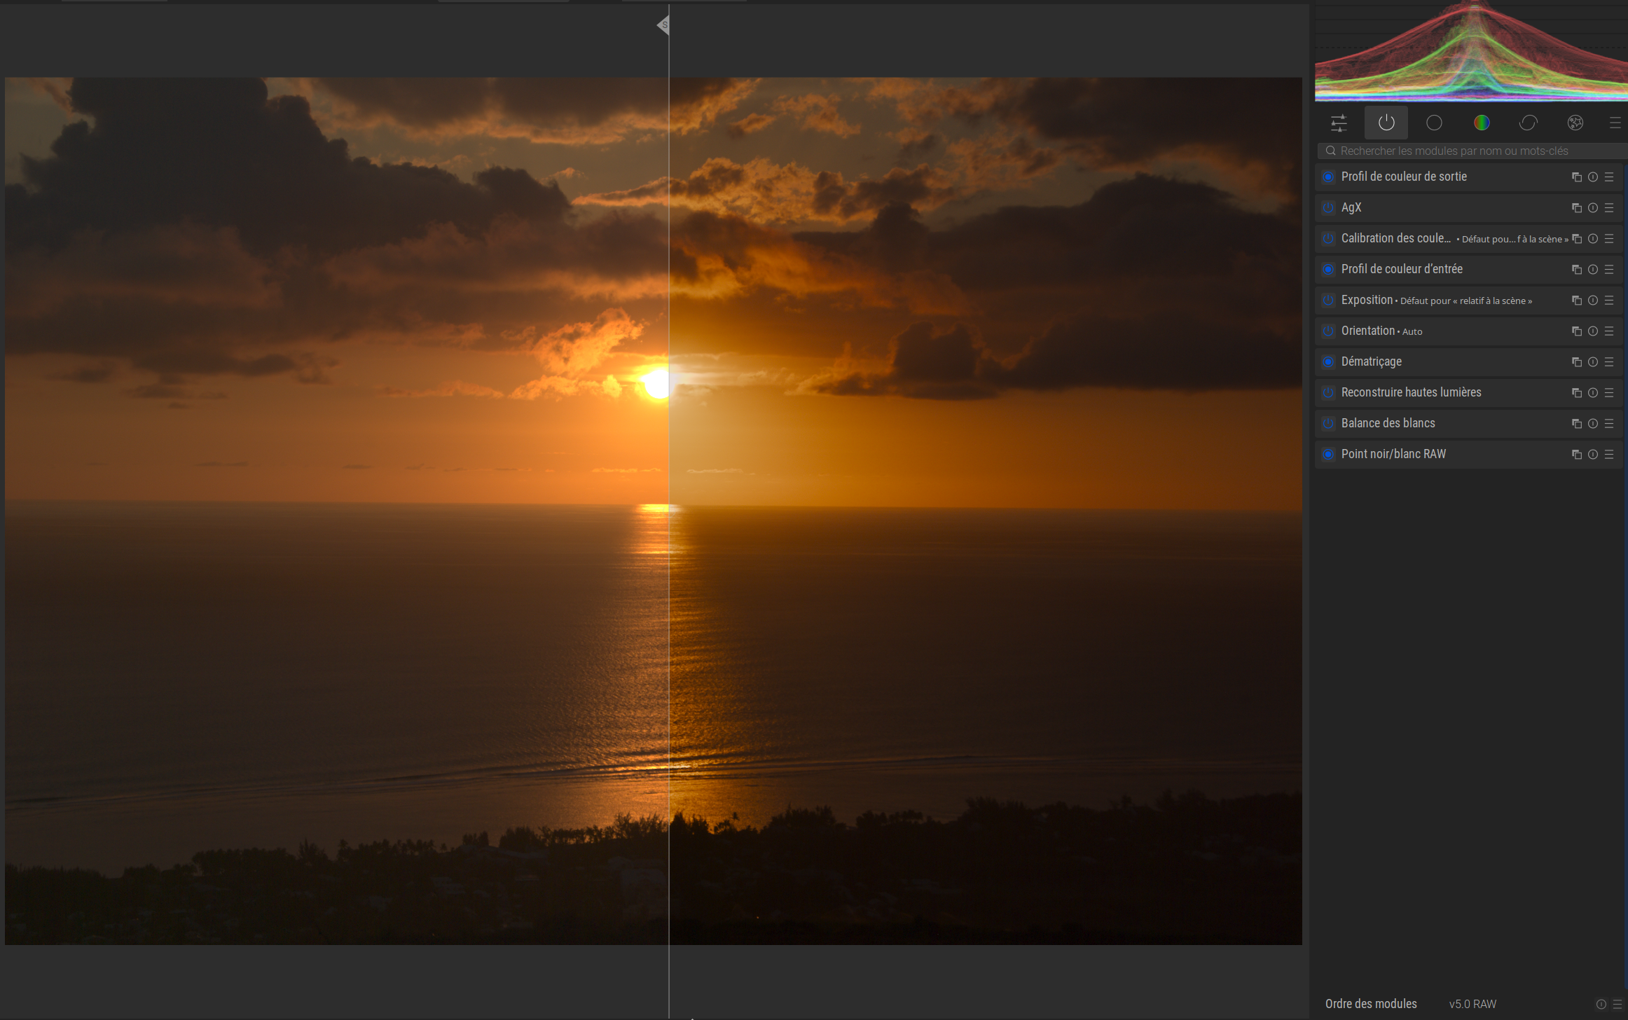Expand the Point noir/blanc RAW module
The image size is (1628, 1020).
(1393, 455)
